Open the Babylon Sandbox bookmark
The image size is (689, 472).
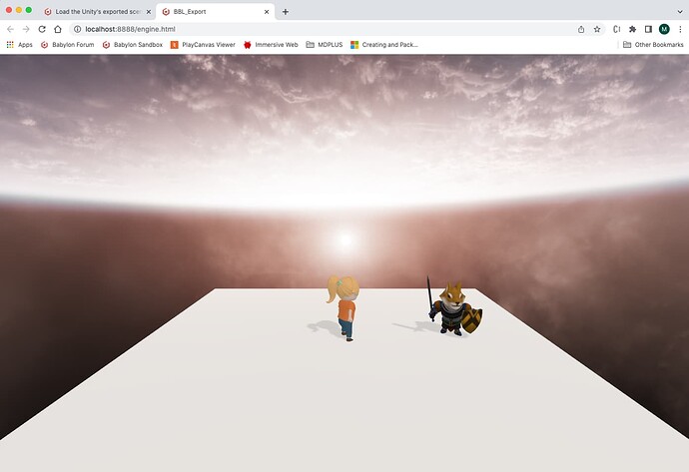pyautogui.click(x=132, y=45)
